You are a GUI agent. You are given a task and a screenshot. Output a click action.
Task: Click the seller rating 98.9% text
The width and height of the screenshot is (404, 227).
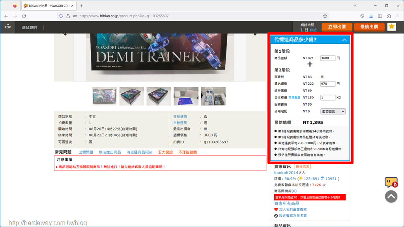[290, 179]
